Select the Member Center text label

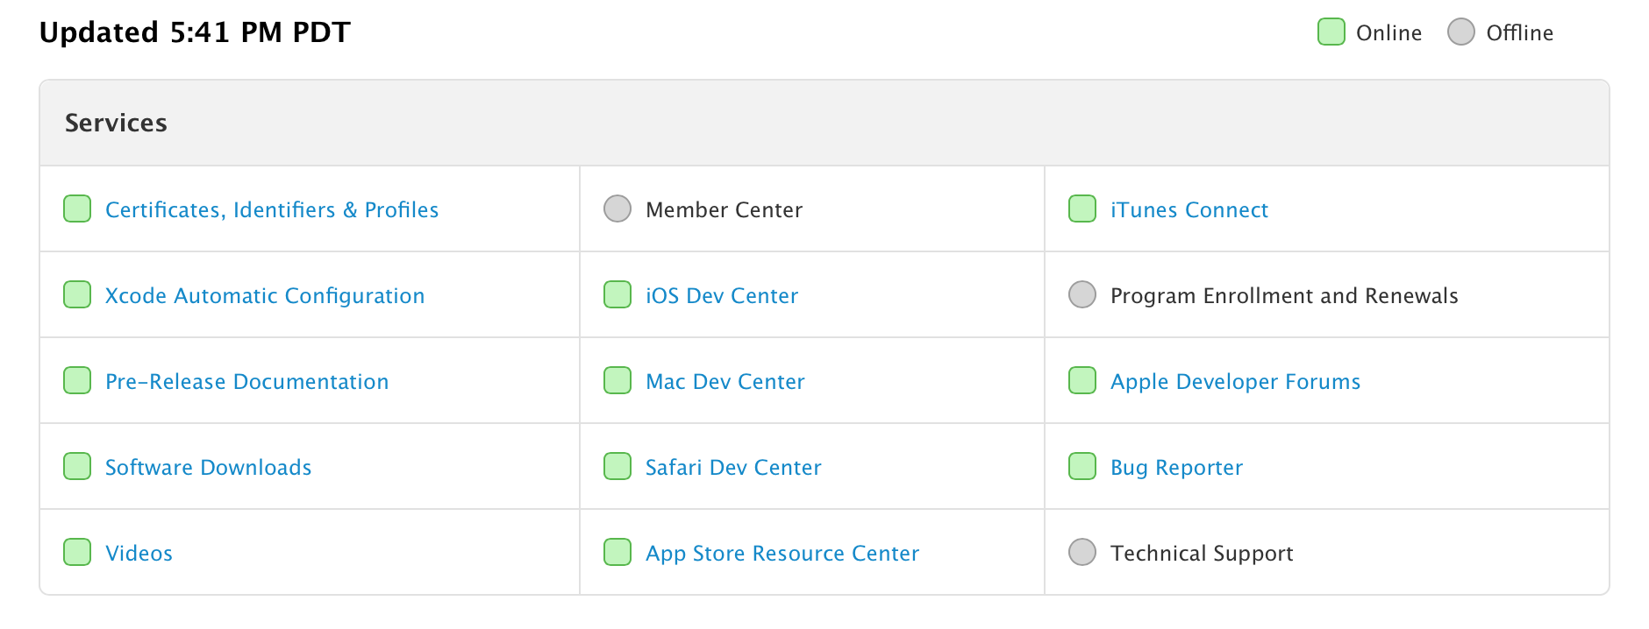[724, 210]
